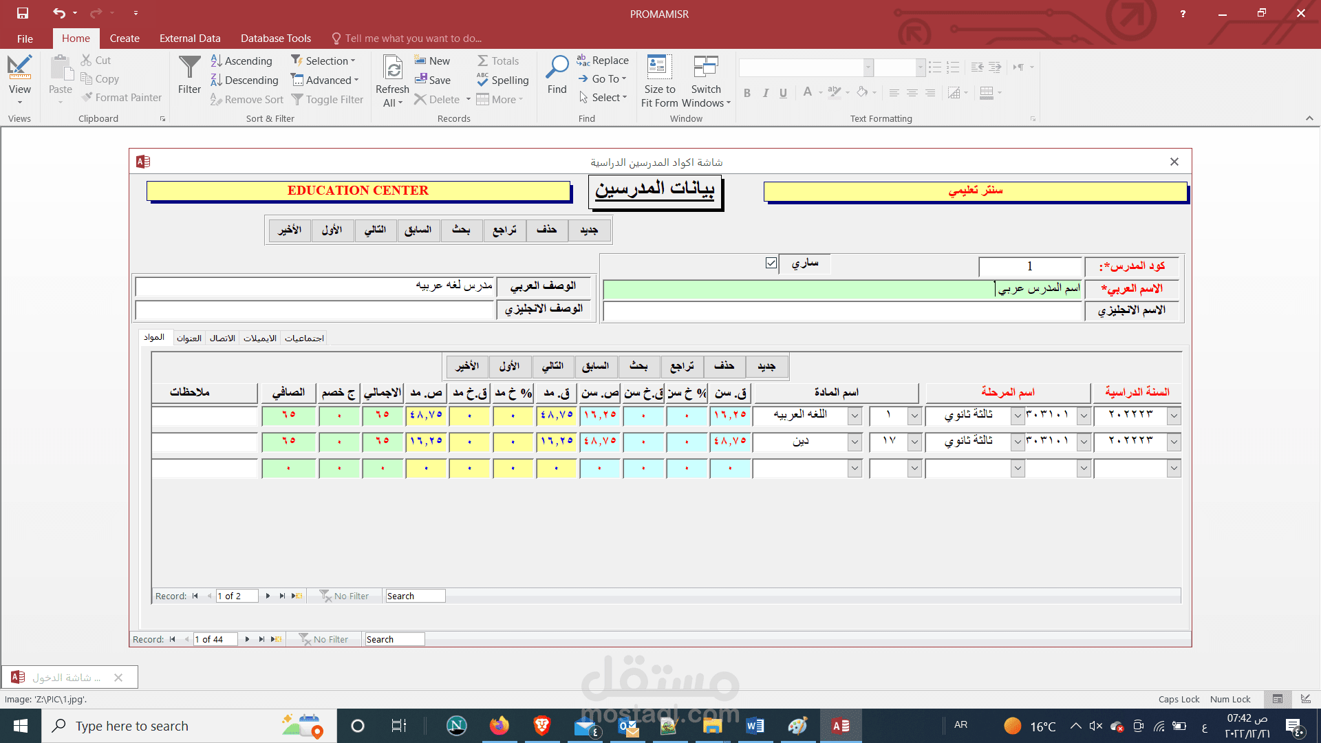Go to last record in outer navigator
The image size is (1321, 743).
point(261,639)
